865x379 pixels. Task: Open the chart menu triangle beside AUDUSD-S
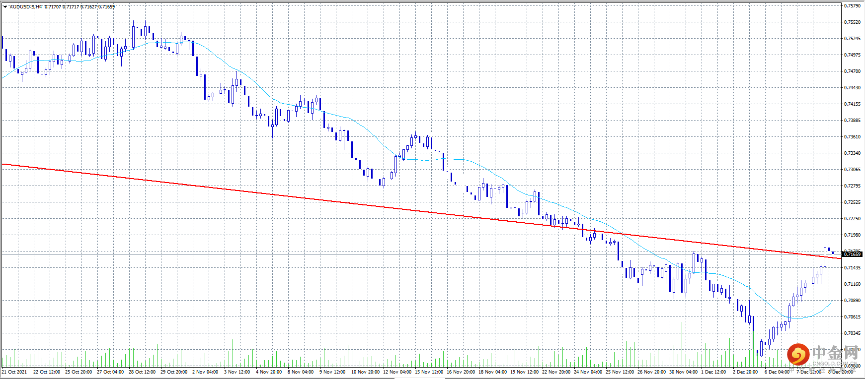(5, 7)
